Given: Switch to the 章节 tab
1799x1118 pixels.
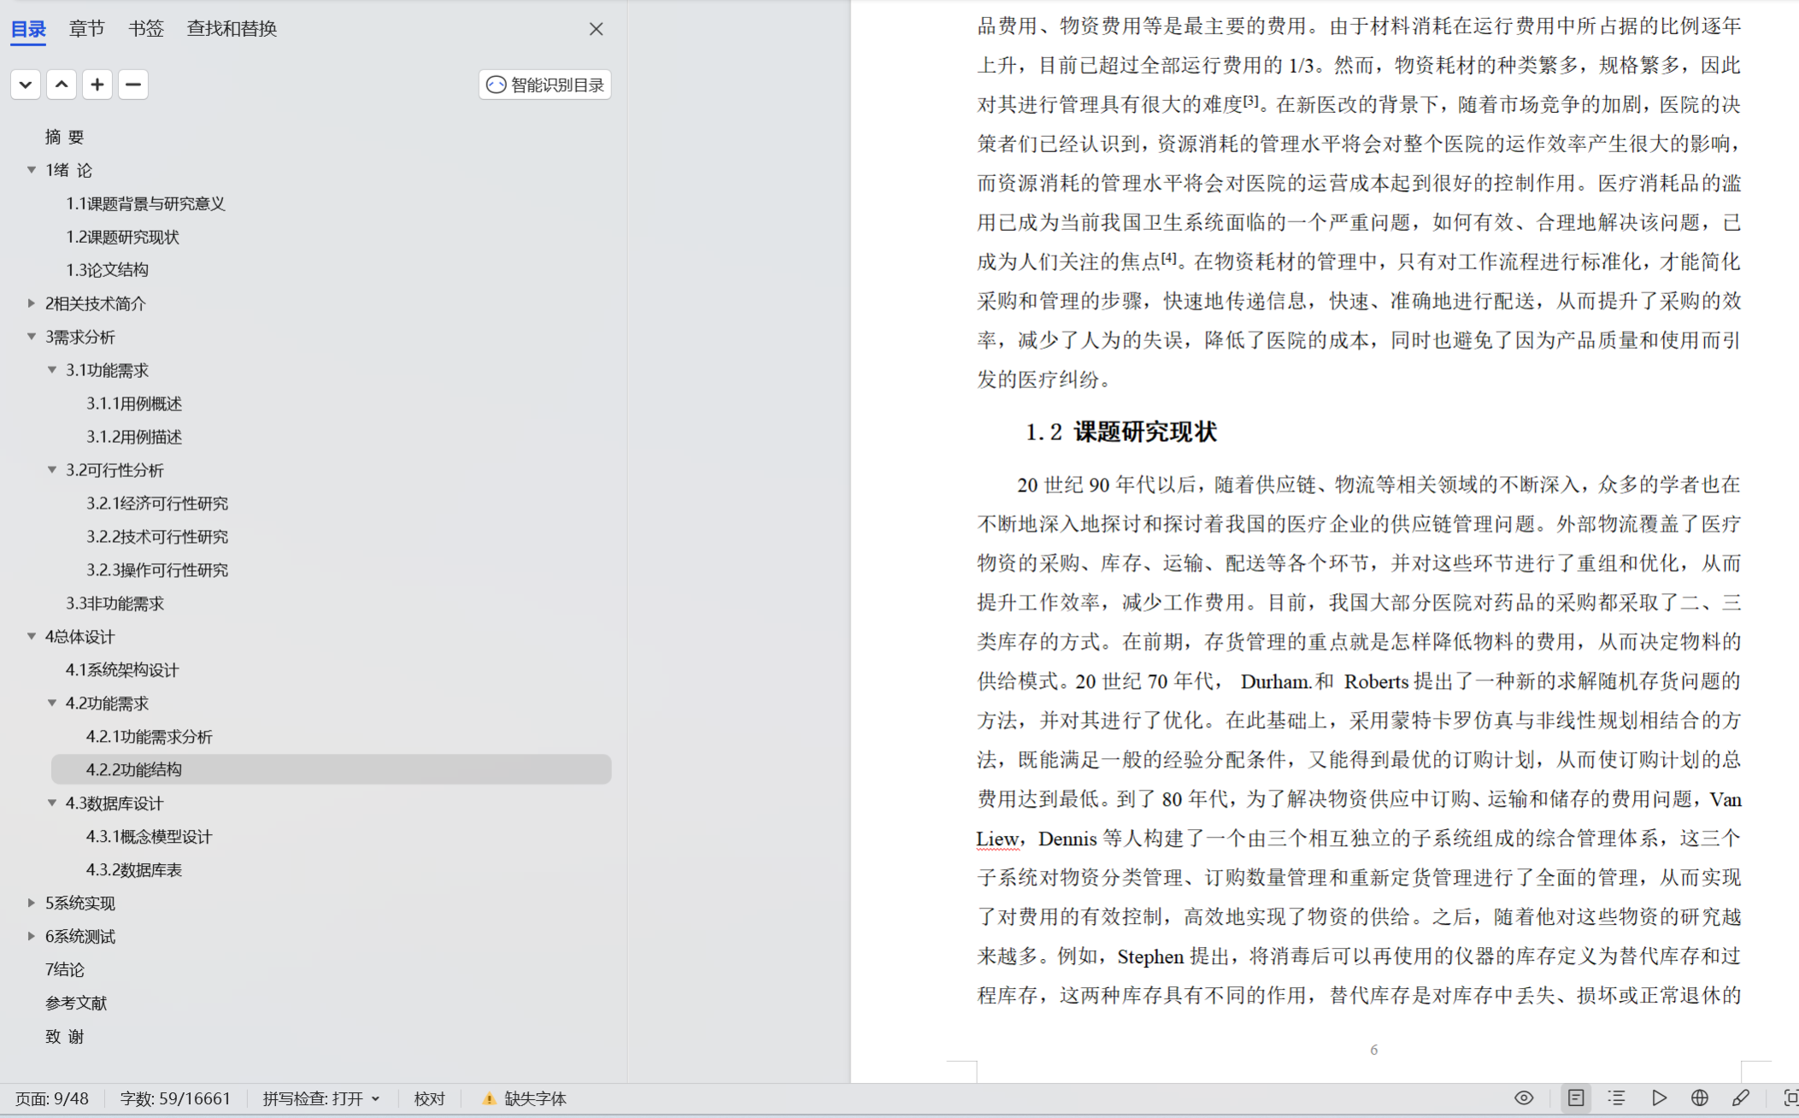Looking at the screenshot, I should point(86,29).
